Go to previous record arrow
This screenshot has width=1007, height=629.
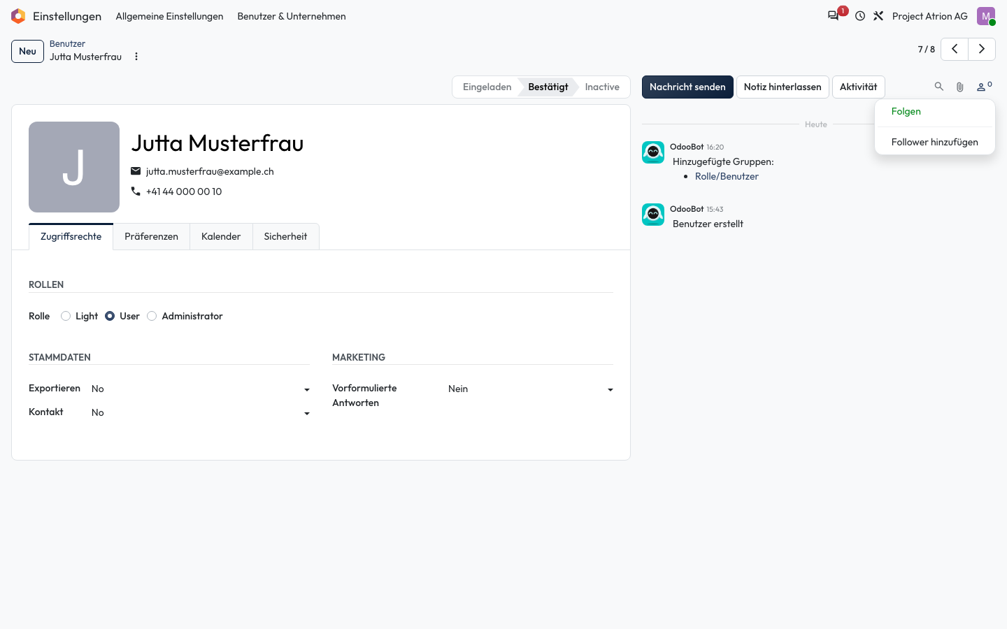pos(955,49)
